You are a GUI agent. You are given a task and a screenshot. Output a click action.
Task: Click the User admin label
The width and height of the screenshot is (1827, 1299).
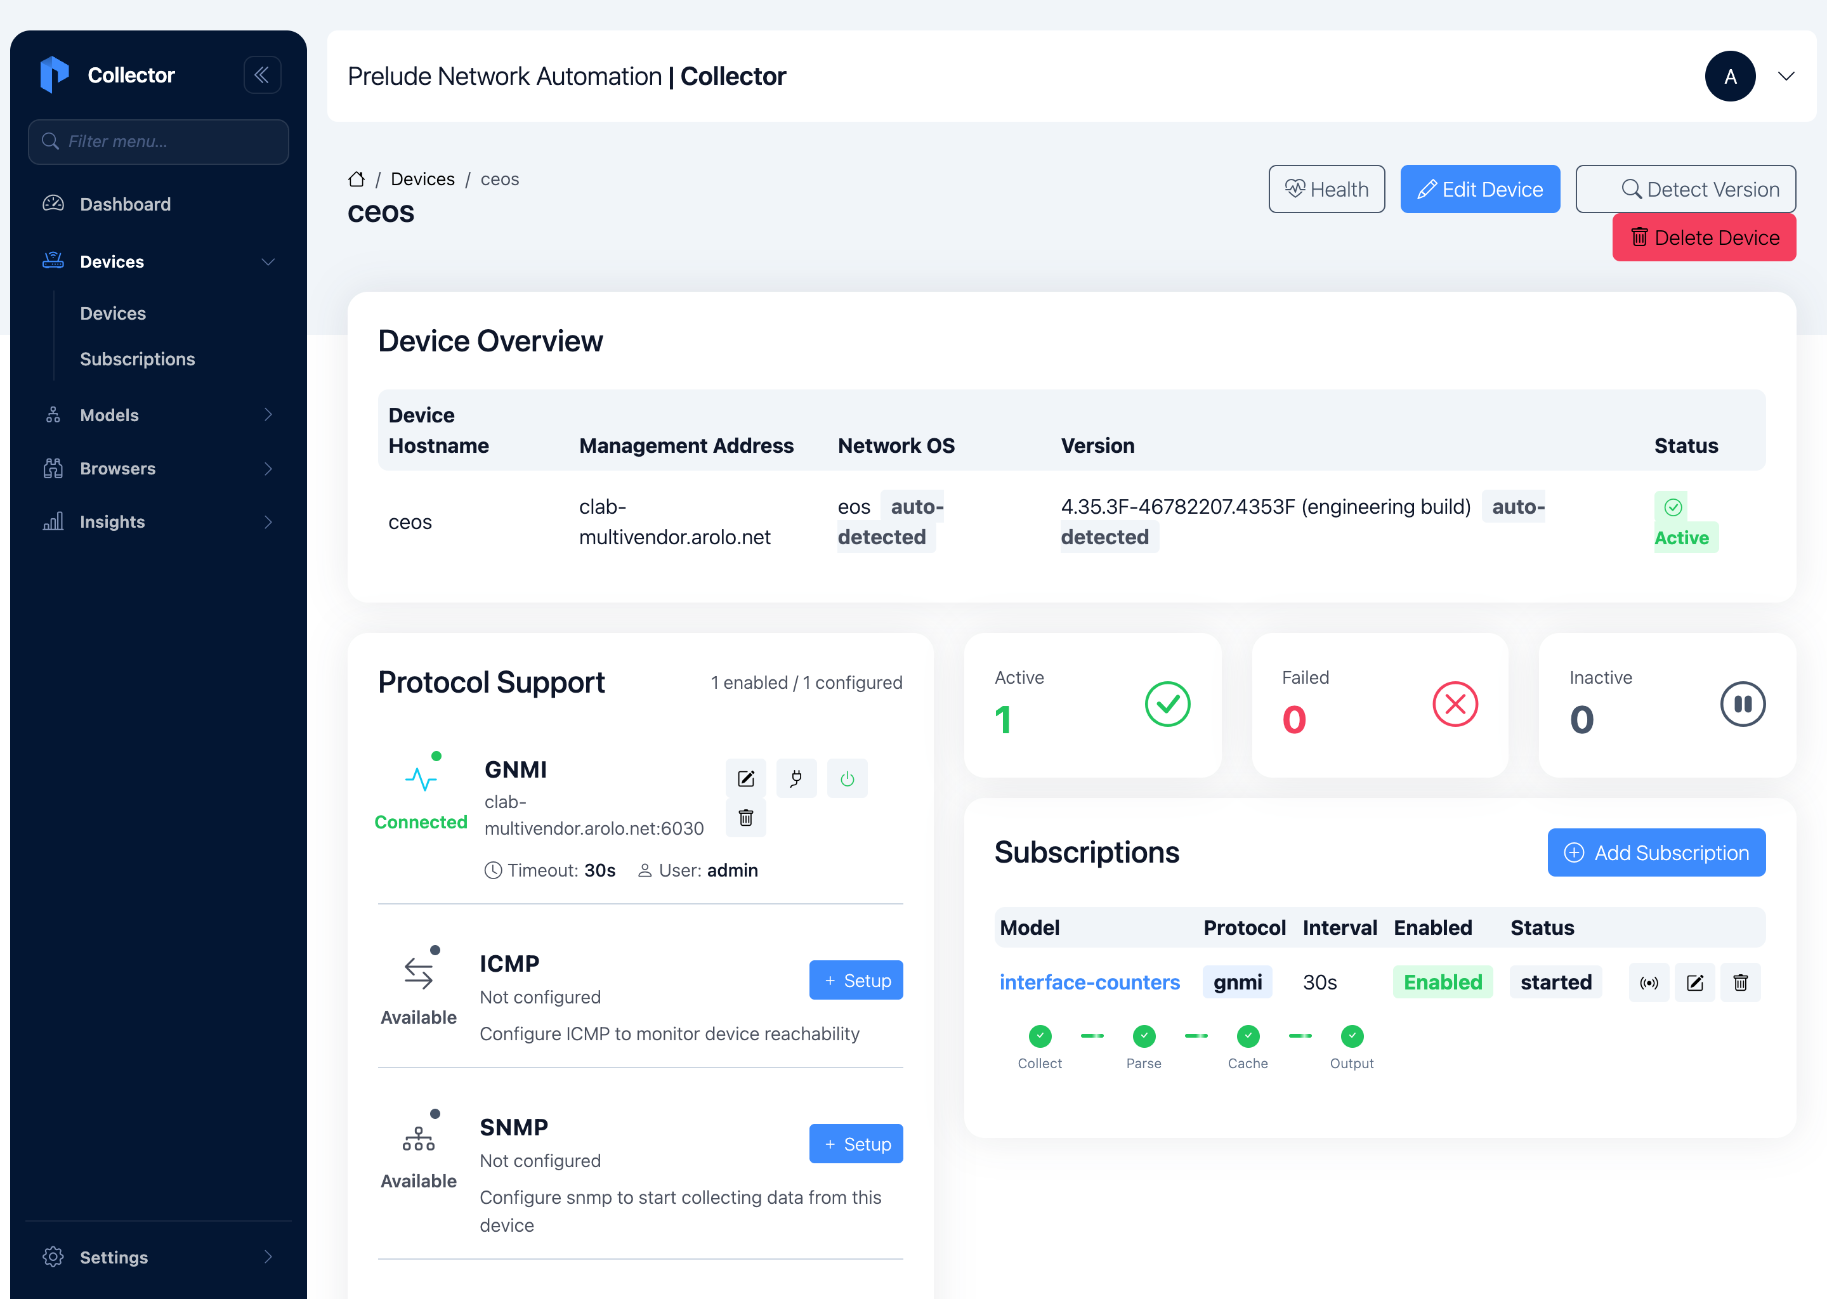click(698, 870)
